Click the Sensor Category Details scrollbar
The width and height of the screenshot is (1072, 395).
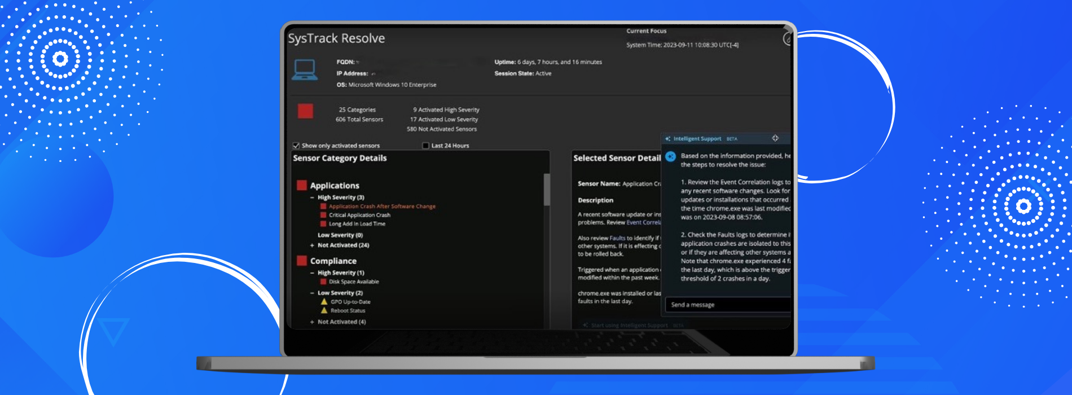click(x=547, y=190)
